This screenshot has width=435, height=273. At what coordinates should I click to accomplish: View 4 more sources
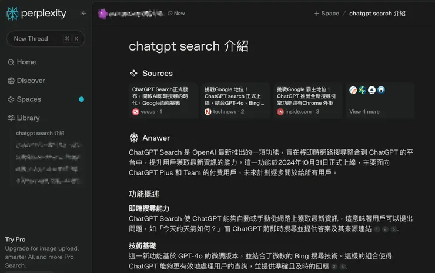pos(380,101)
